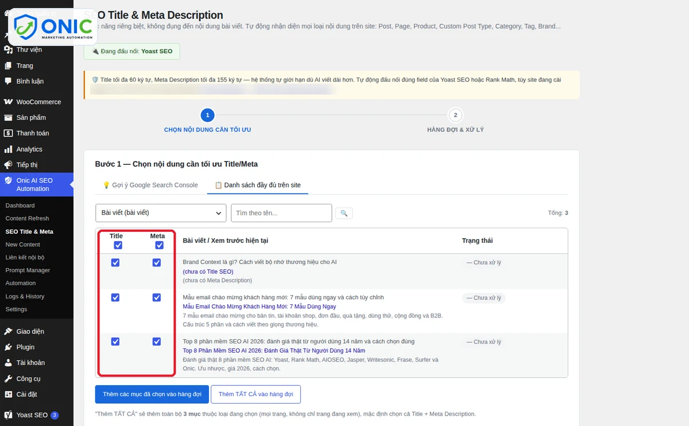Click the Tiếp thị megaphone icon
Image resolution: width=689 pixels, height=426 pixels.
tap(8, 165)
